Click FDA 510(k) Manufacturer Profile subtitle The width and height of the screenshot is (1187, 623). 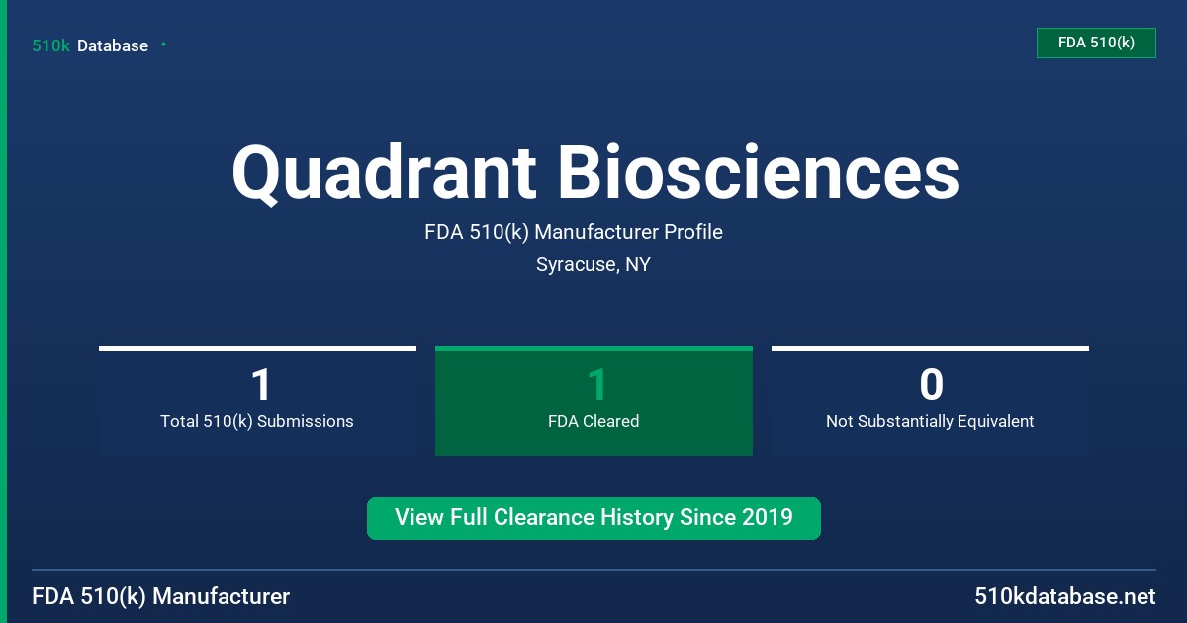click(574, 232)
